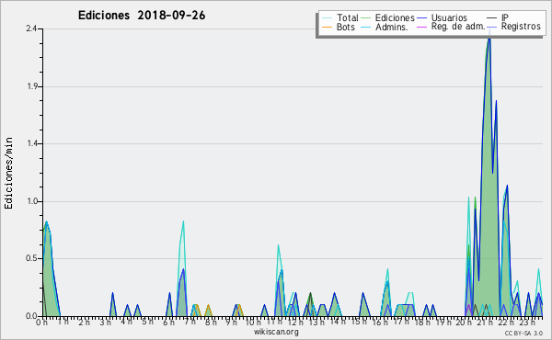
Task: Click the 2.4 y-axis value
Action: click(x=31, y=28)
